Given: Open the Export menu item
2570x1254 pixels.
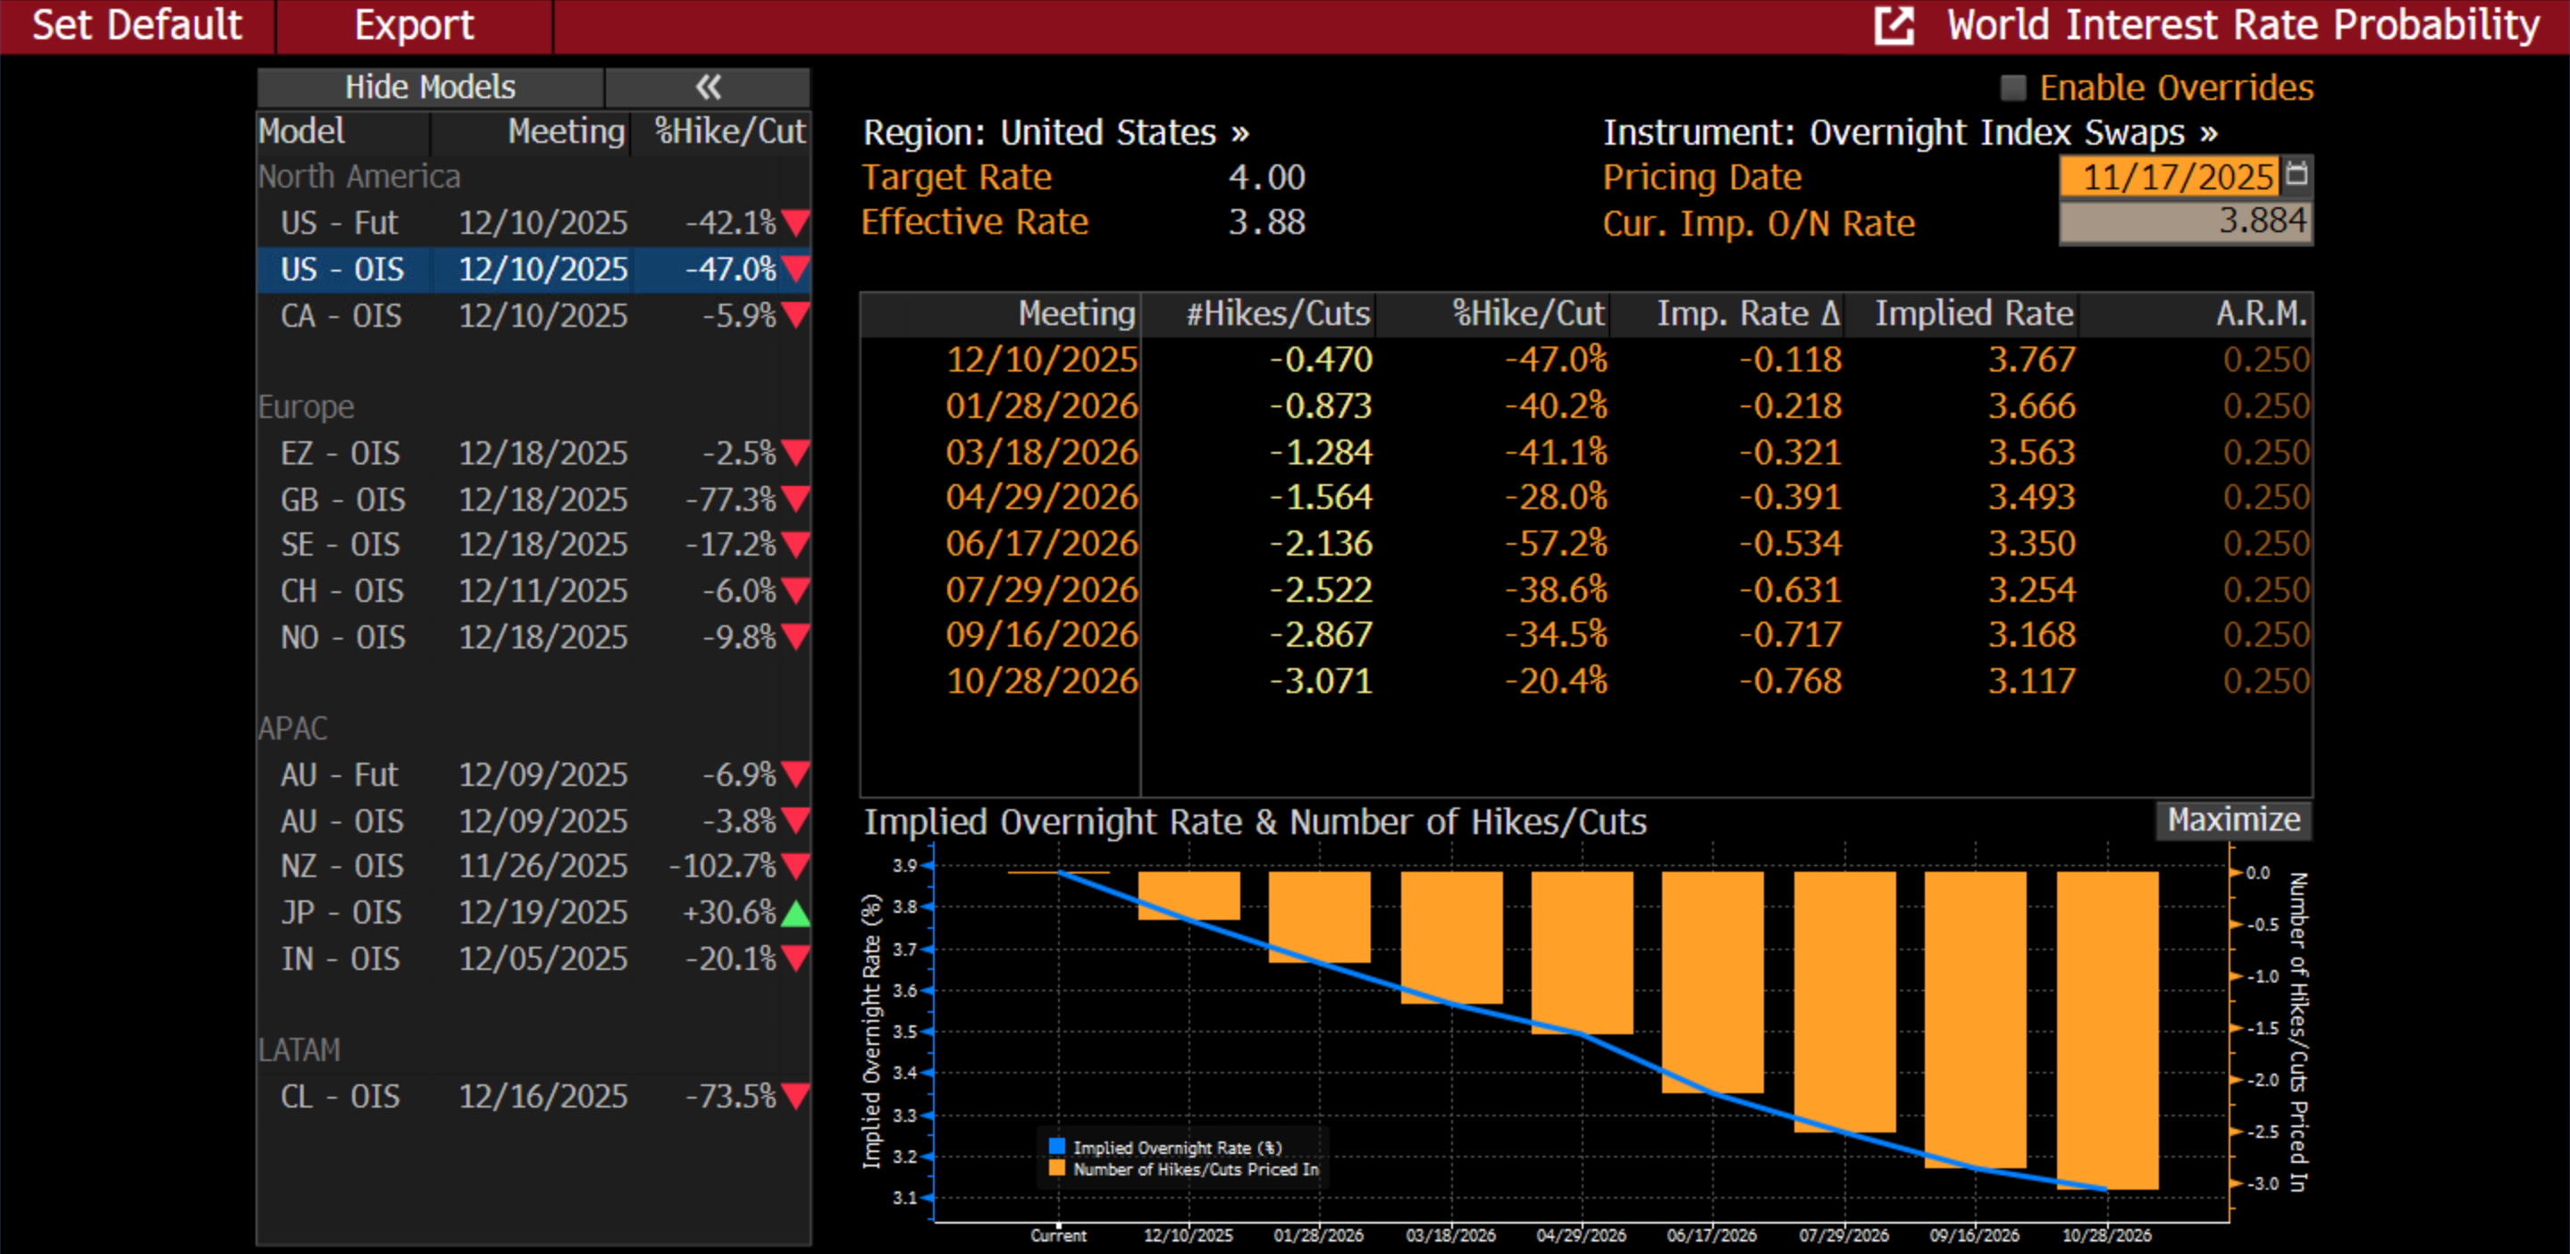Looking at the screenshot, I should 414,26.
